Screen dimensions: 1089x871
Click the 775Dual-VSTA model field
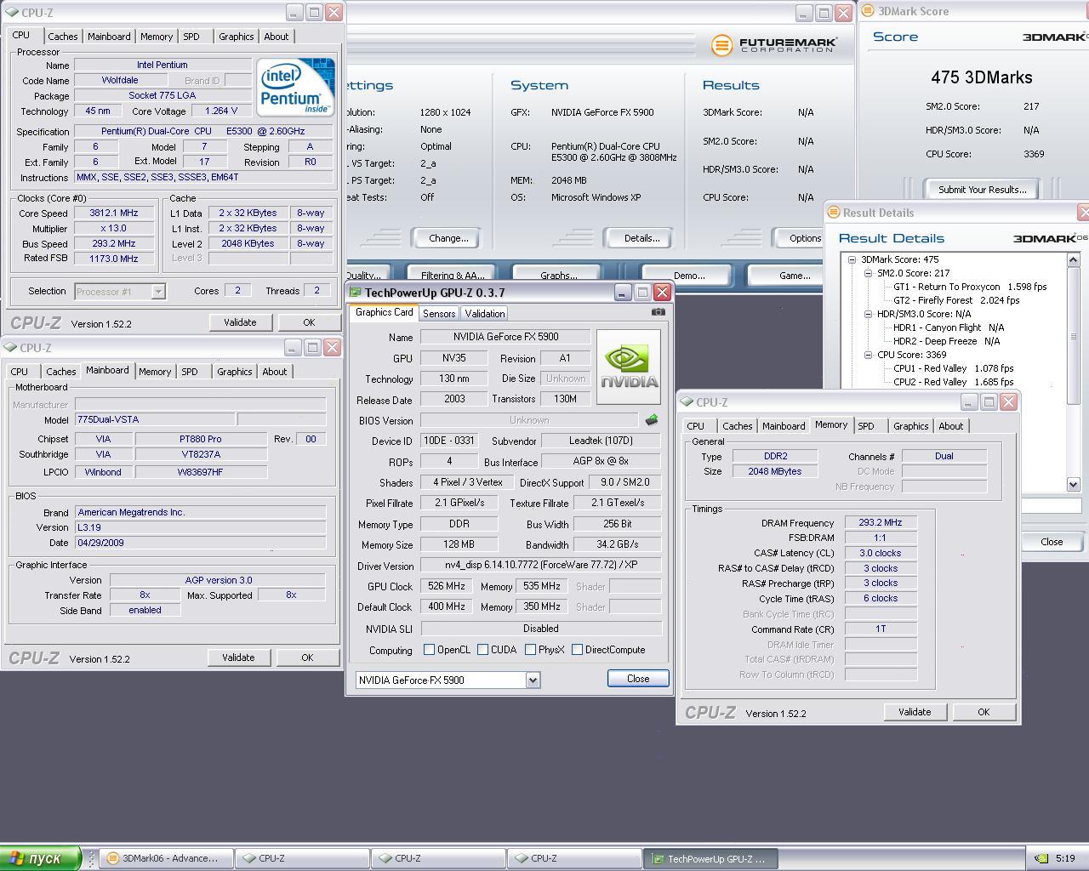(x=155, y=419)
